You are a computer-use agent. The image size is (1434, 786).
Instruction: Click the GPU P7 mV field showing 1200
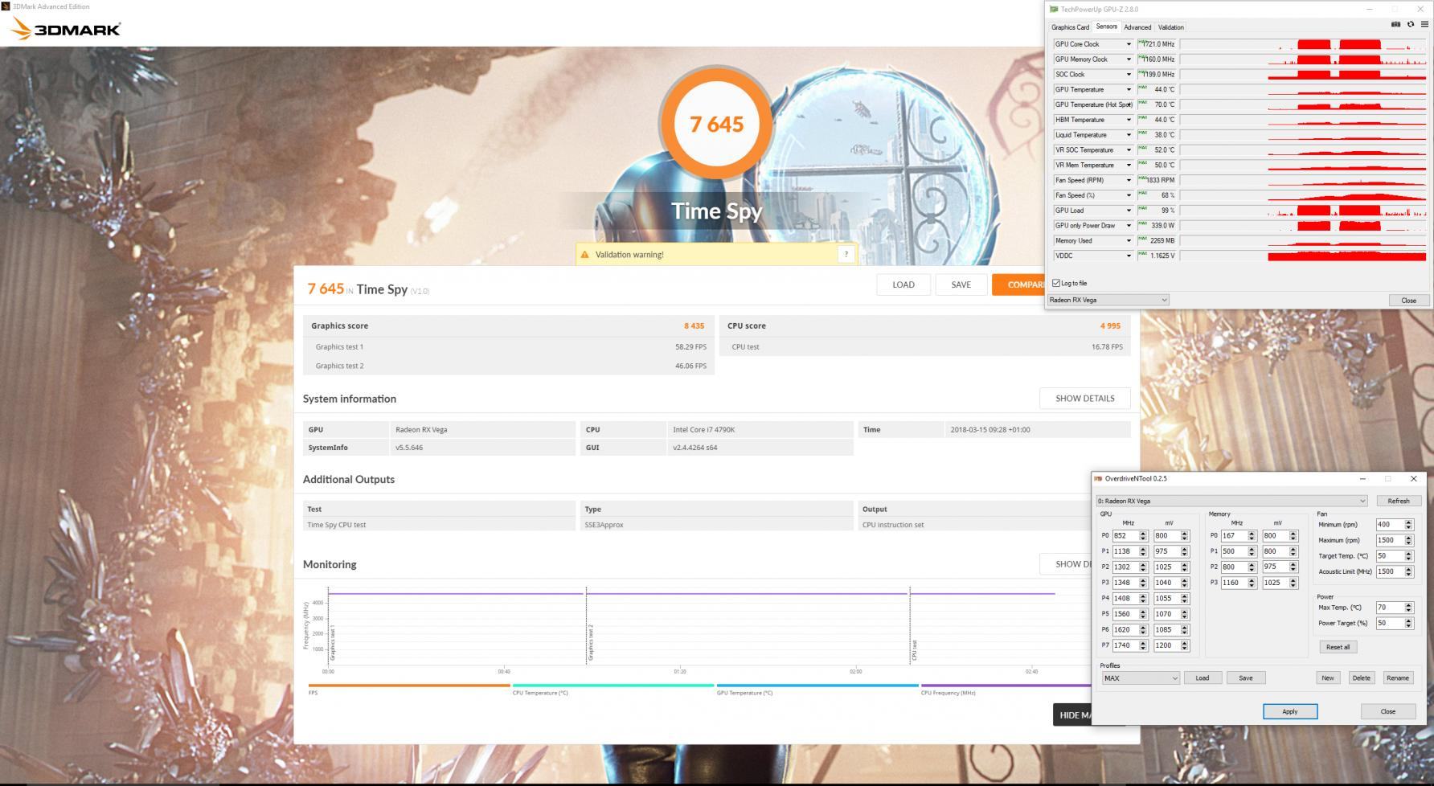(x=1166, y=645)
